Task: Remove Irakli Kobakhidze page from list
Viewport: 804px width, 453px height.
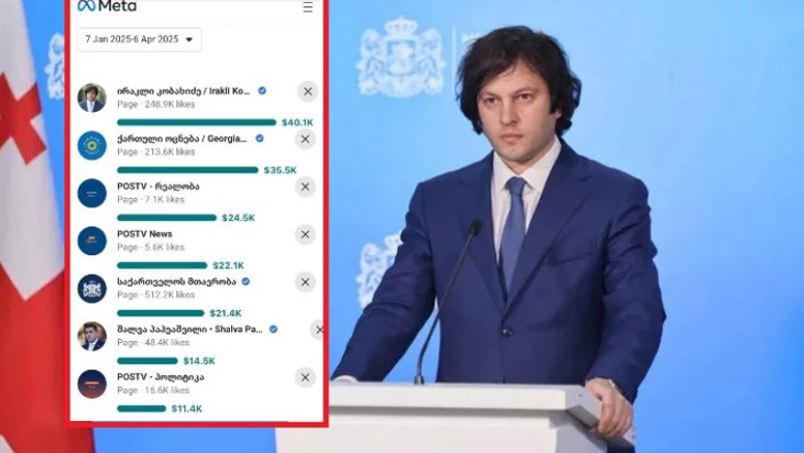Action: pos(308,92)
